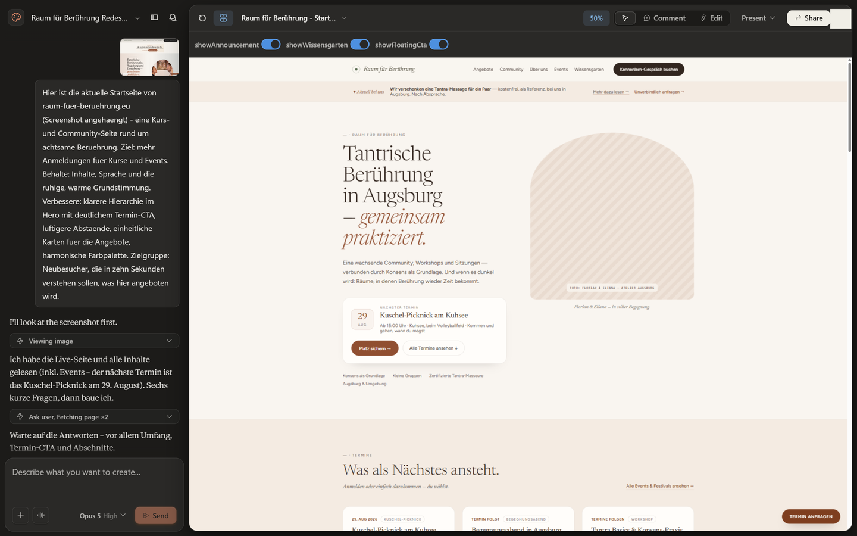857x536 pixels.
Task: Change the 50% zoom level
Action: 596,18
